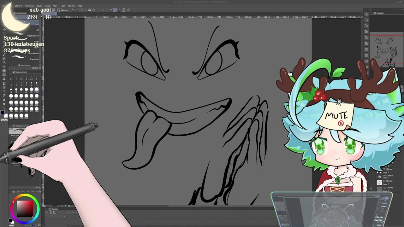Image resolution: width=404 pixels, height=227 pixels.
Task: Click the smartphone connect icon in the command bar
Action: 124,10
